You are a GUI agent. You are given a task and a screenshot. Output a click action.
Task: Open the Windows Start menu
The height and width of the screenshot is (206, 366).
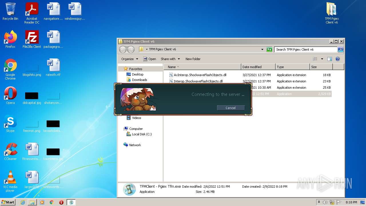[x=8, y=202]
